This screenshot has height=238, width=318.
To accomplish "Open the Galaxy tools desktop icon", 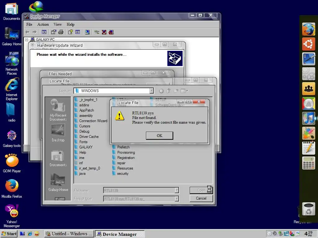I will tap(12, 139).
